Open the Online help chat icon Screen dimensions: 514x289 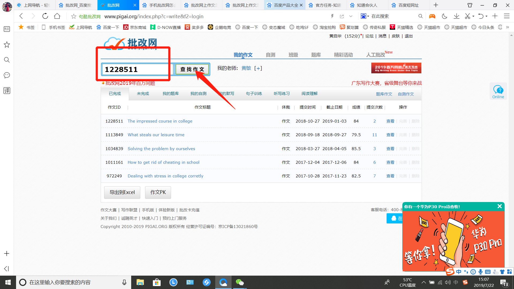point(498,92)
